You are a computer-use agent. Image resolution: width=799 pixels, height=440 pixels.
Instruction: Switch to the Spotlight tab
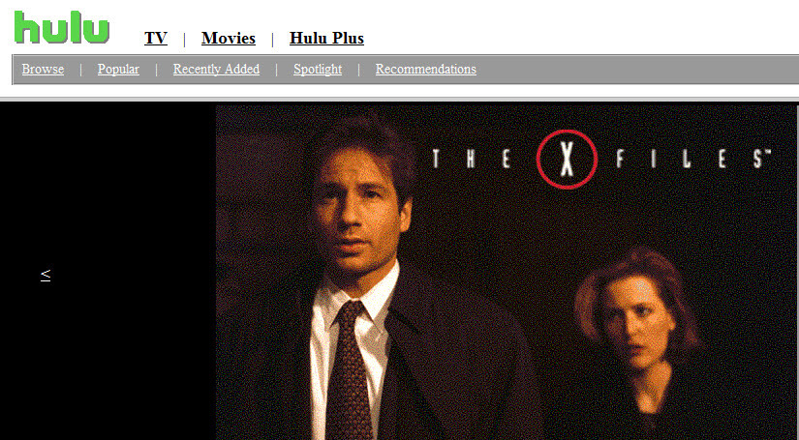tap(318, 69)
